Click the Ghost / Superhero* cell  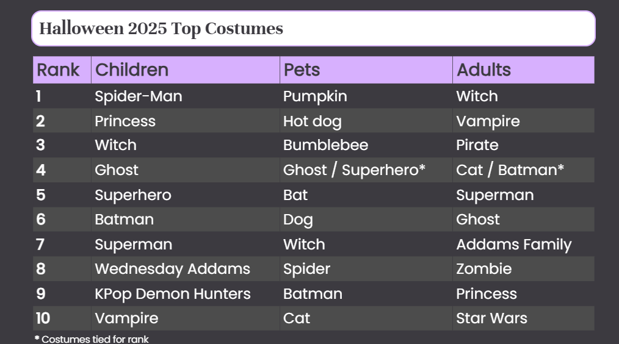[366, 170]
